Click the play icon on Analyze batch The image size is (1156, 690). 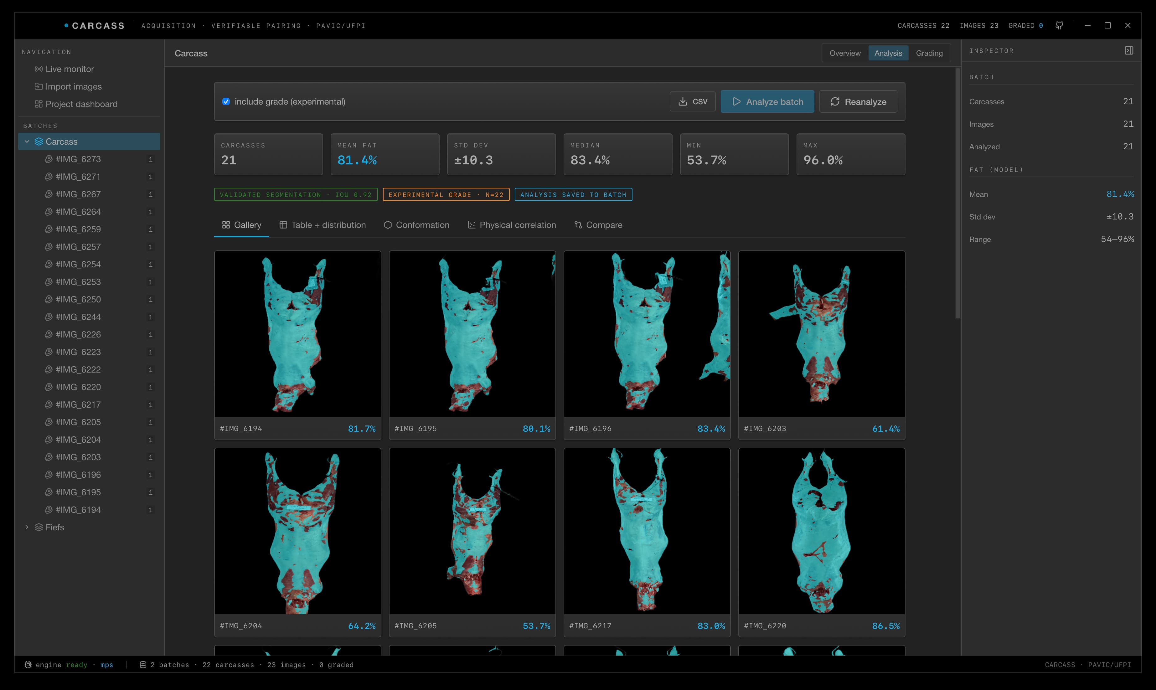point(736,101)
